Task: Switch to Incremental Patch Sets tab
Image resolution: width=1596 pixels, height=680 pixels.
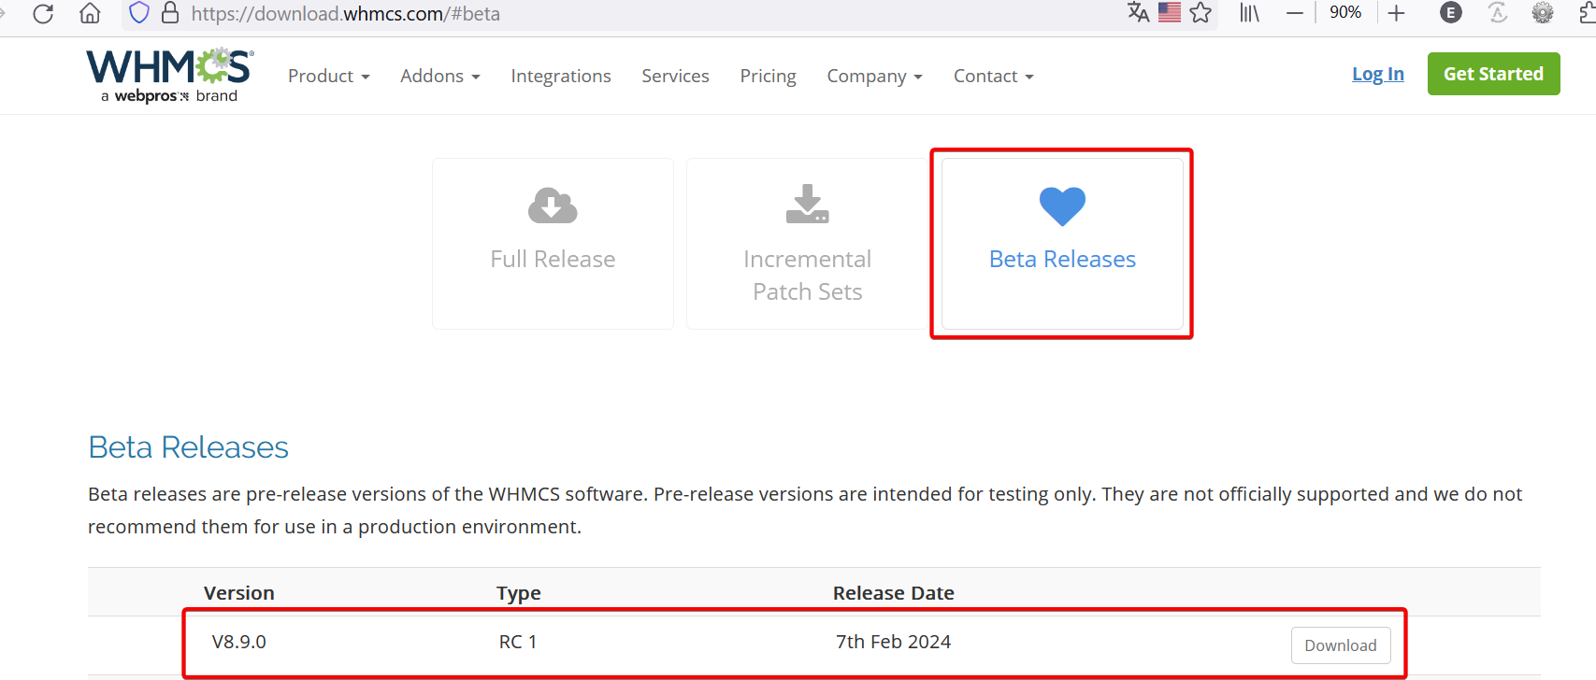Action: pyautogui.click(x=808, y=244)
